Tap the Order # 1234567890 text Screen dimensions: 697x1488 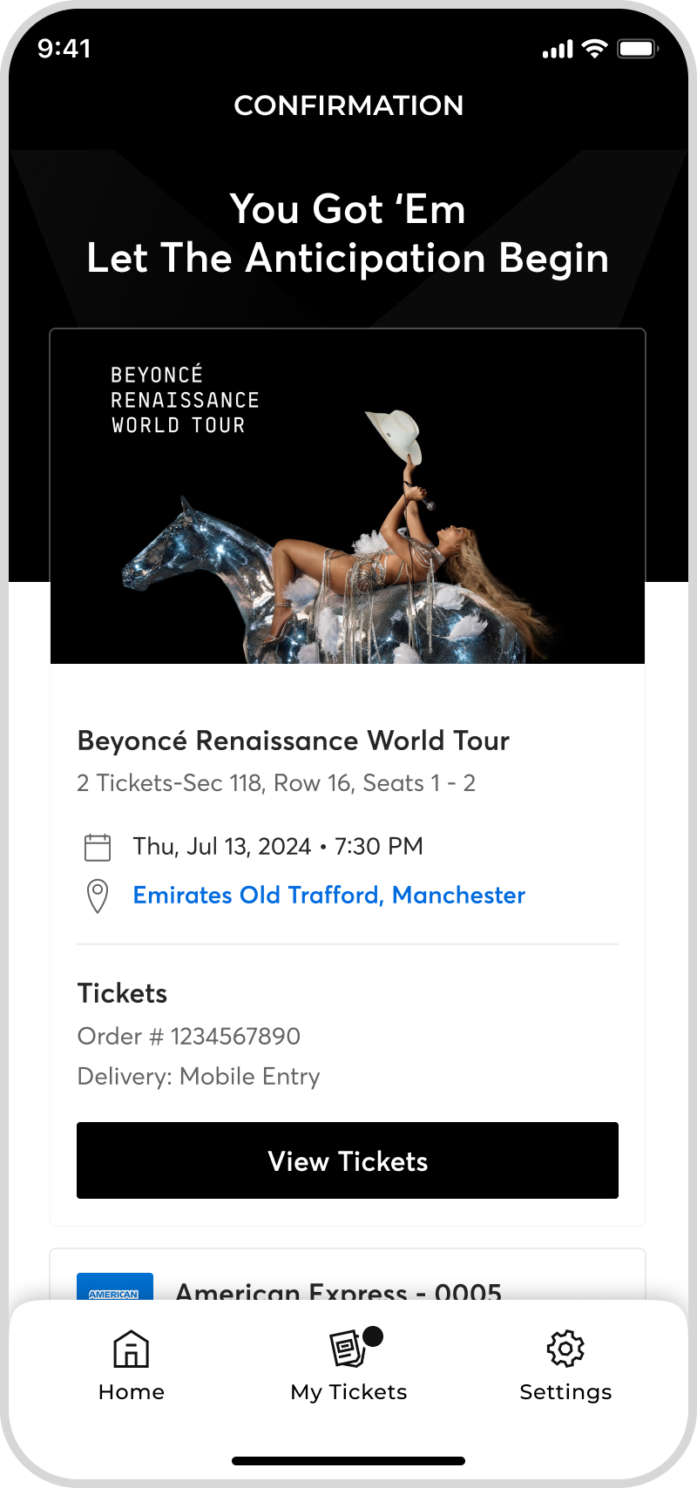pos(189,1036)
